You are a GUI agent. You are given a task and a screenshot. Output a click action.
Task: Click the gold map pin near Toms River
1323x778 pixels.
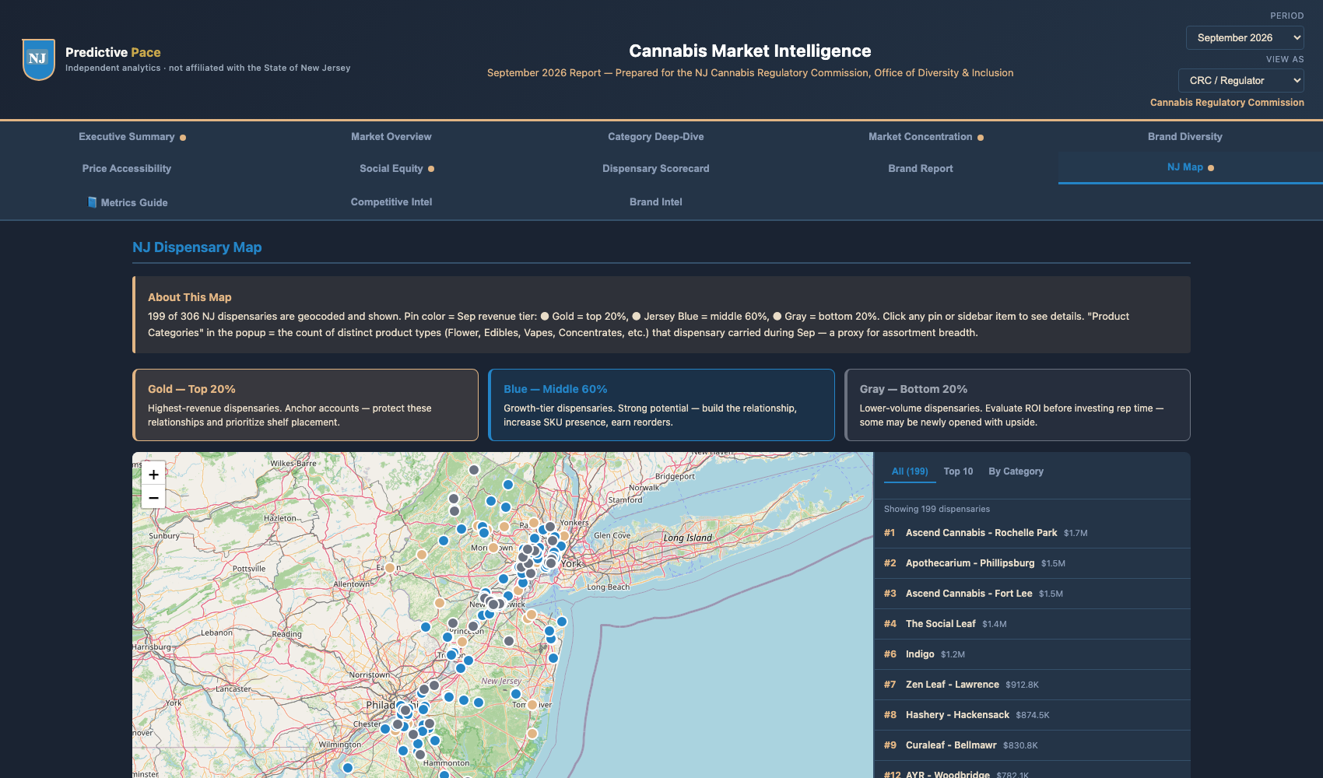(x=532, y=705)
